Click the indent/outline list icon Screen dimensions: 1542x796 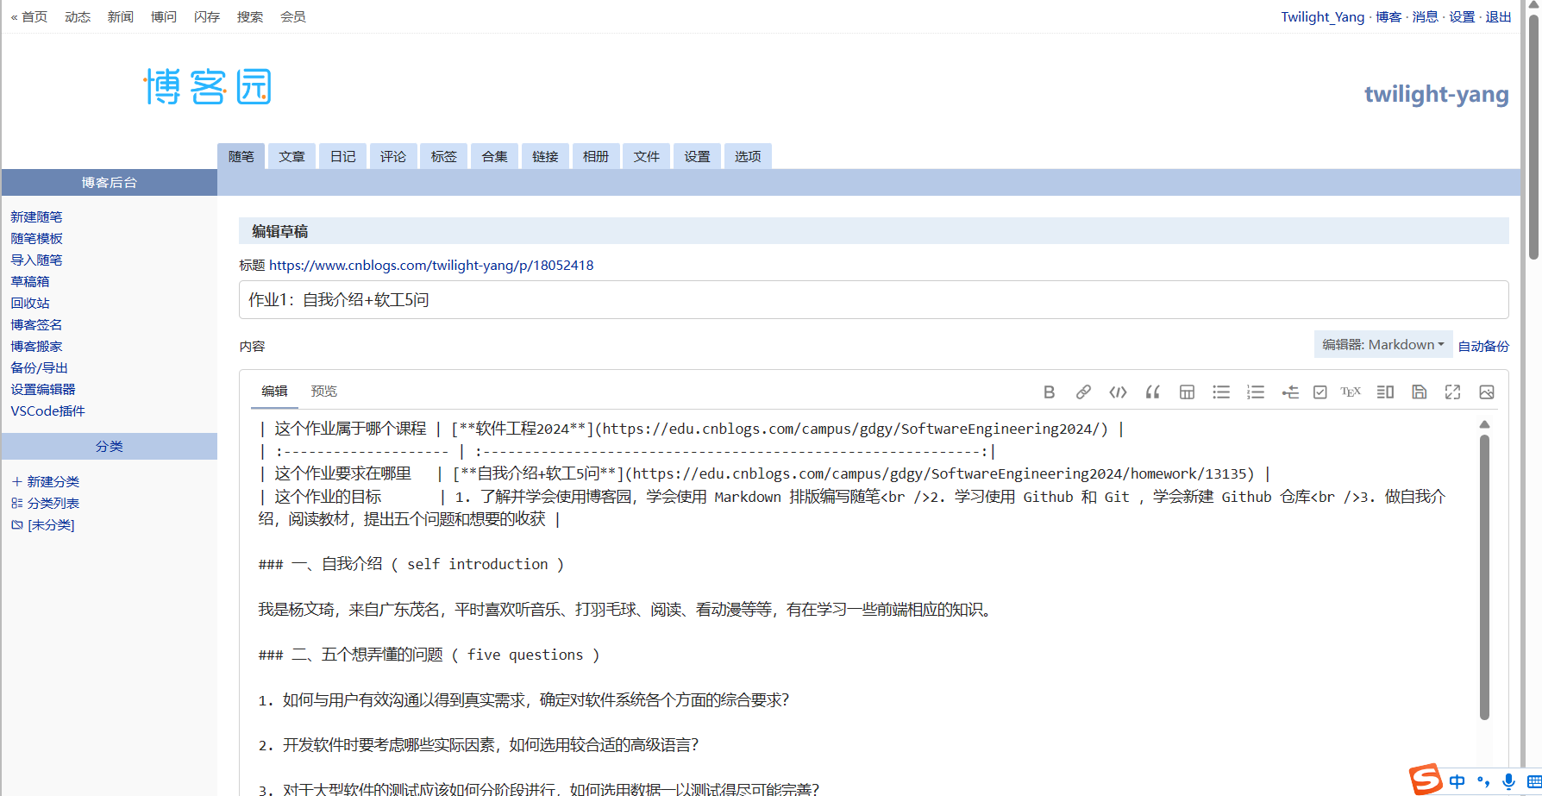point(1290,392)
